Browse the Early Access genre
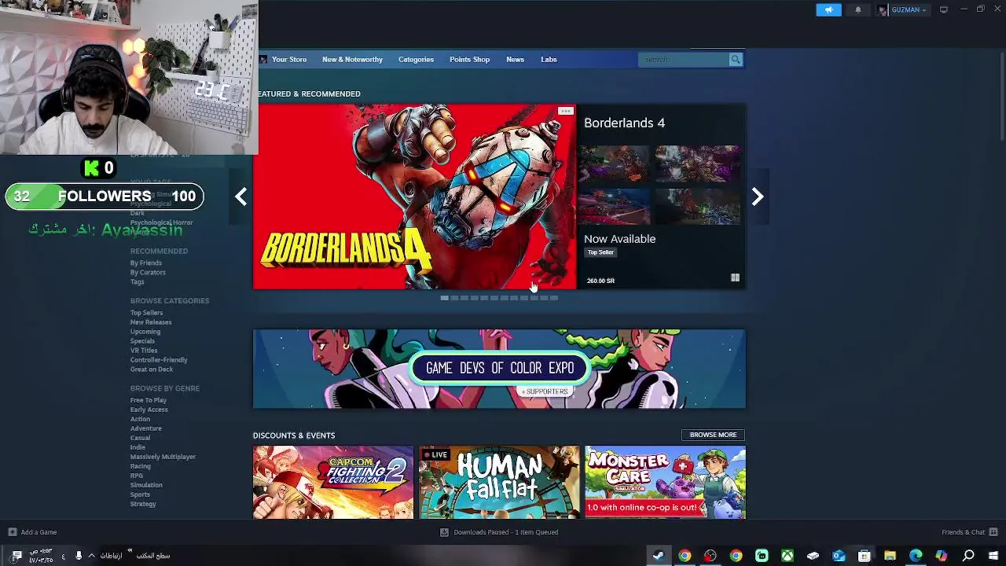 tap(149, 410)
